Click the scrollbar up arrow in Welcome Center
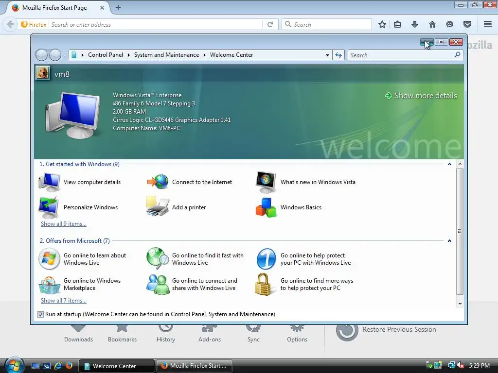The height and width of the screenshot is (373, 498). (460, 164)
